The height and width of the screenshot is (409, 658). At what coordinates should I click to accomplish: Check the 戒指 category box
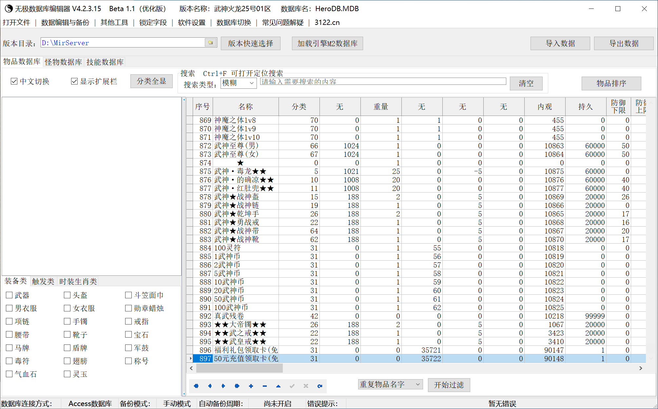point(128,321)
